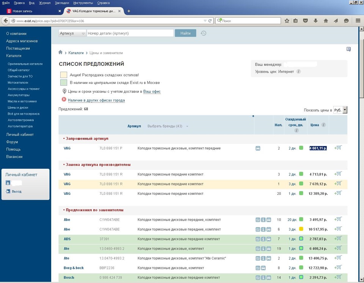Click yellow delivery indicator on Abe 10 517,95 р. row
Viewport: 364px width, 283px height.
click(301, 229)
